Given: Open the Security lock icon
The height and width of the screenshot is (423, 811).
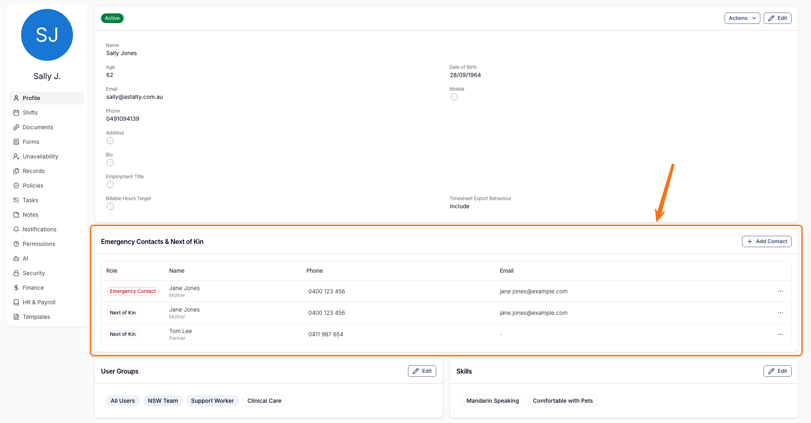Looking at the screenshot, I should [16, 273].
